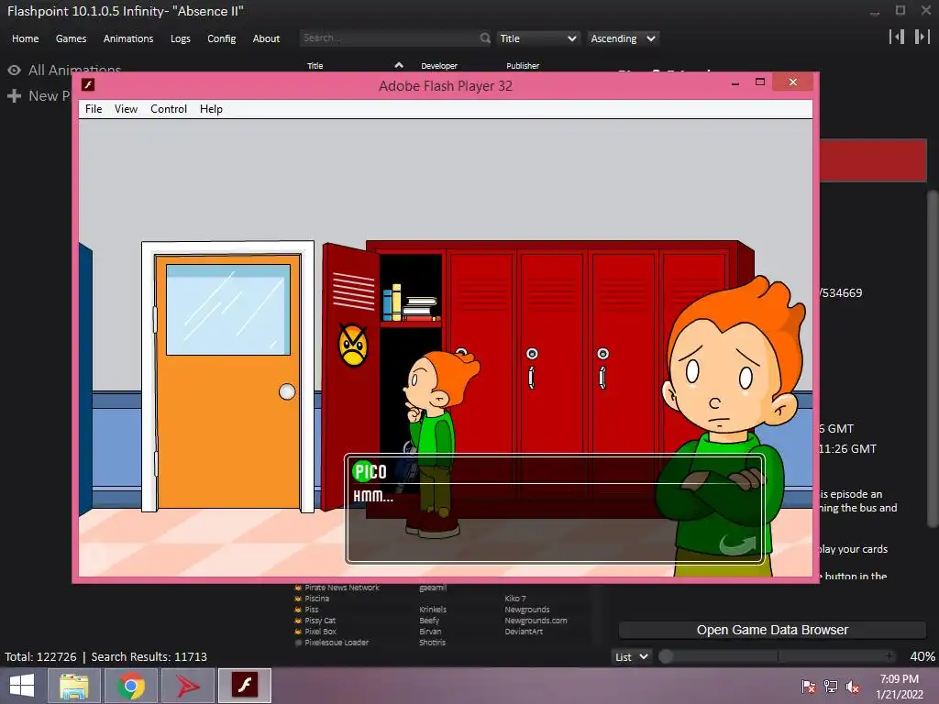Viewport: 939px width, 704px height.
Task: Click the icon next to Pixel Box
Action: (298, 632)
